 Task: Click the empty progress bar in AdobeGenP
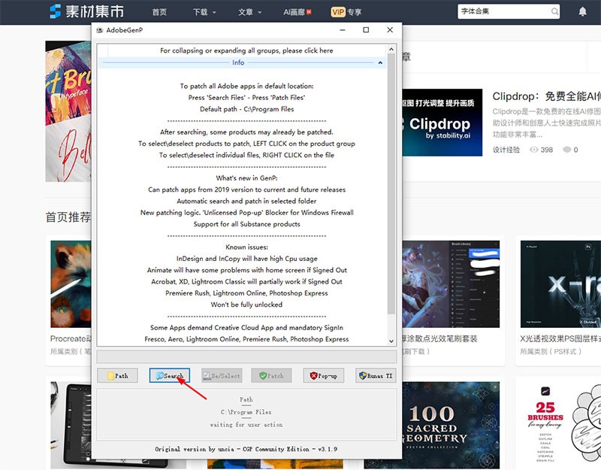[246, 356]
